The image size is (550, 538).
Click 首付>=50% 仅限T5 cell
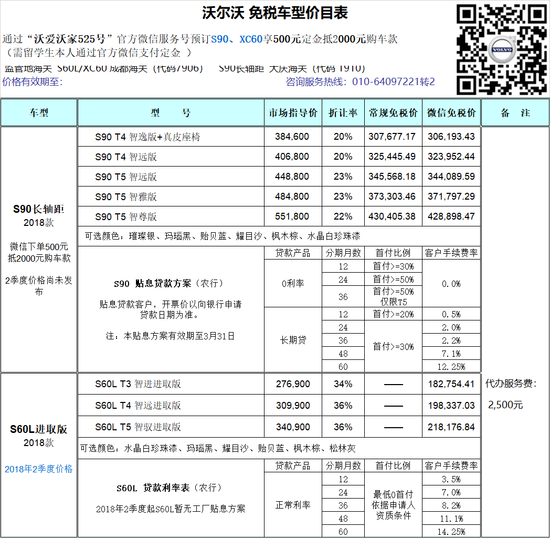pos(393,297)
